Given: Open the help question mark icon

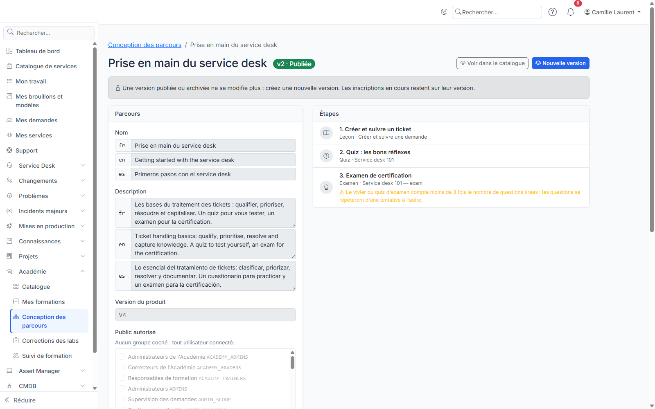Looking at the screenshot, I should [553, 12].
